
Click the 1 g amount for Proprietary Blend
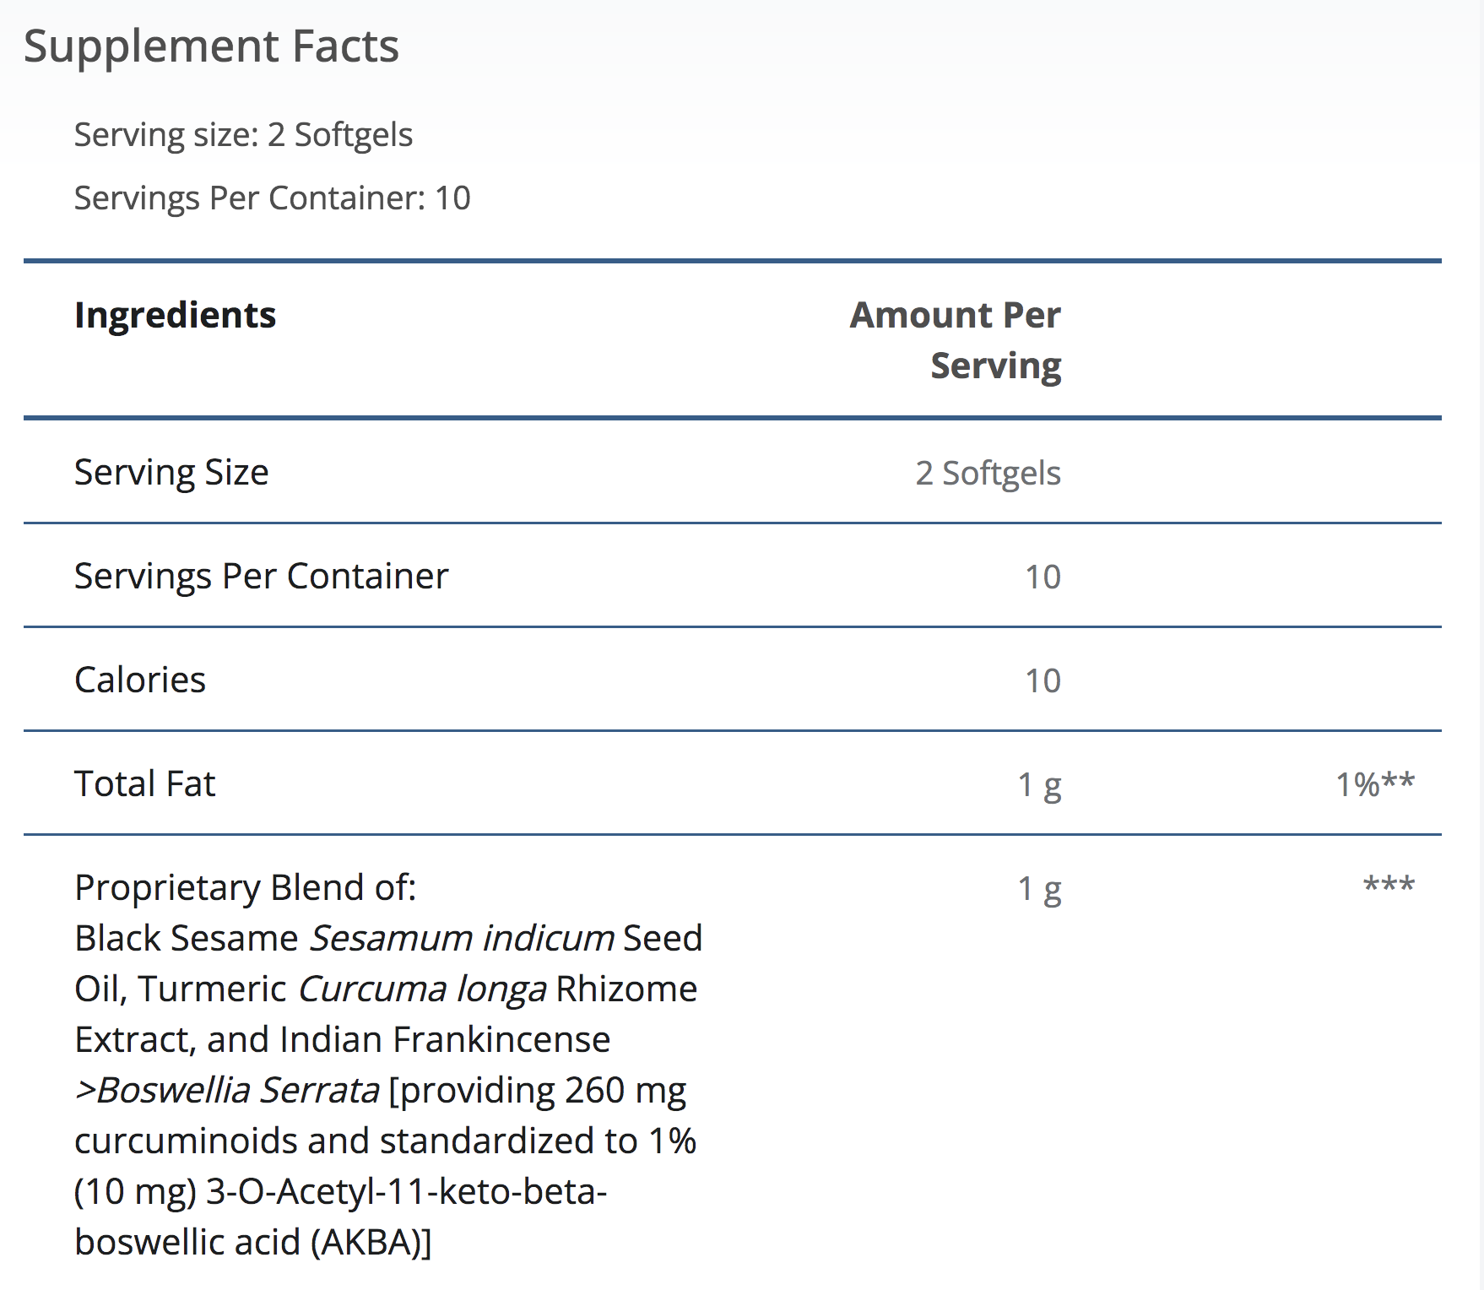[x=1039, y=889]
